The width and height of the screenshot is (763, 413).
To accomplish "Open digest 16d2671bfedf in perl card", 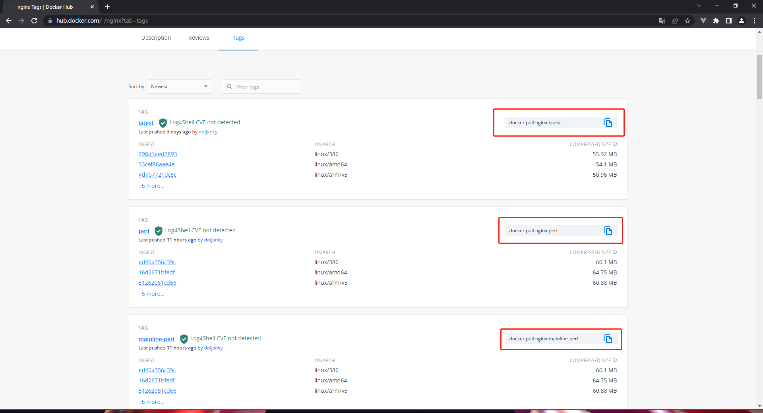I will click(x=157, y=272).
